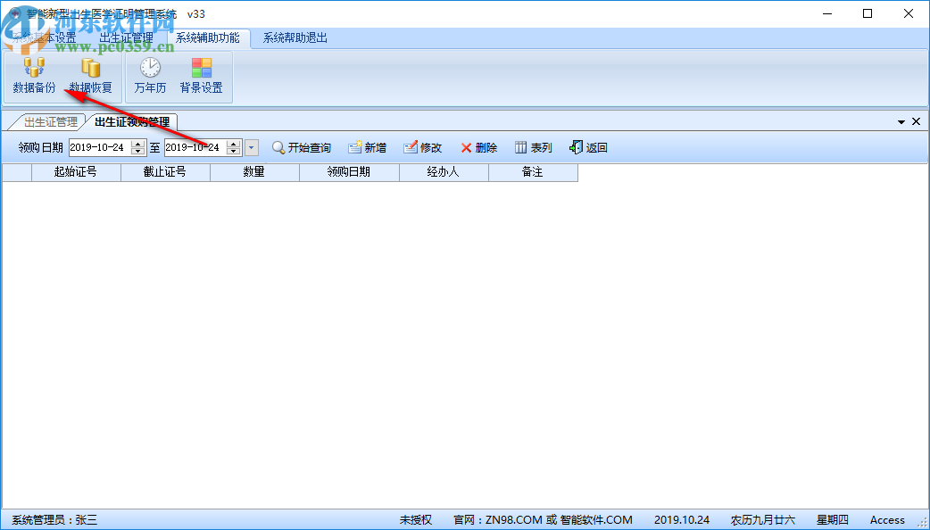Start a search with 开始查询
Image resolution: width=930 pixels, height=530 pixels.
(303, 146)
